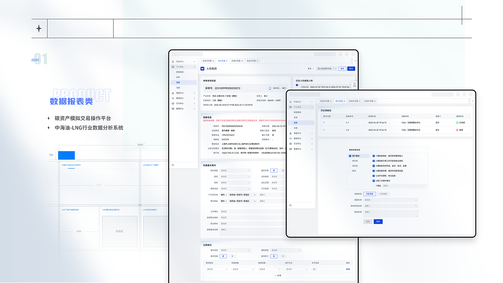Screen dimensions: 503x283
Task: Click the 管理中心 icon in front window sidebar
Action: [290, 149]
